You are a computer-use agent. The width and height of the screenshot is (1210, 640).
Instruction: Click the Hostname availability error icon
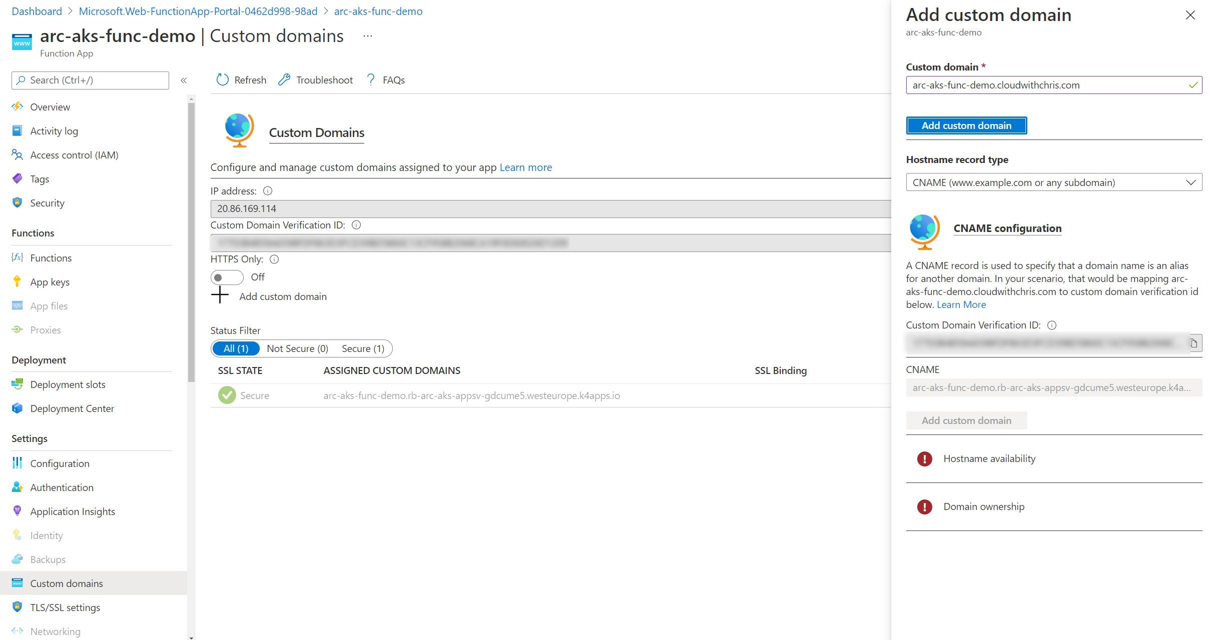pos(924,458)
